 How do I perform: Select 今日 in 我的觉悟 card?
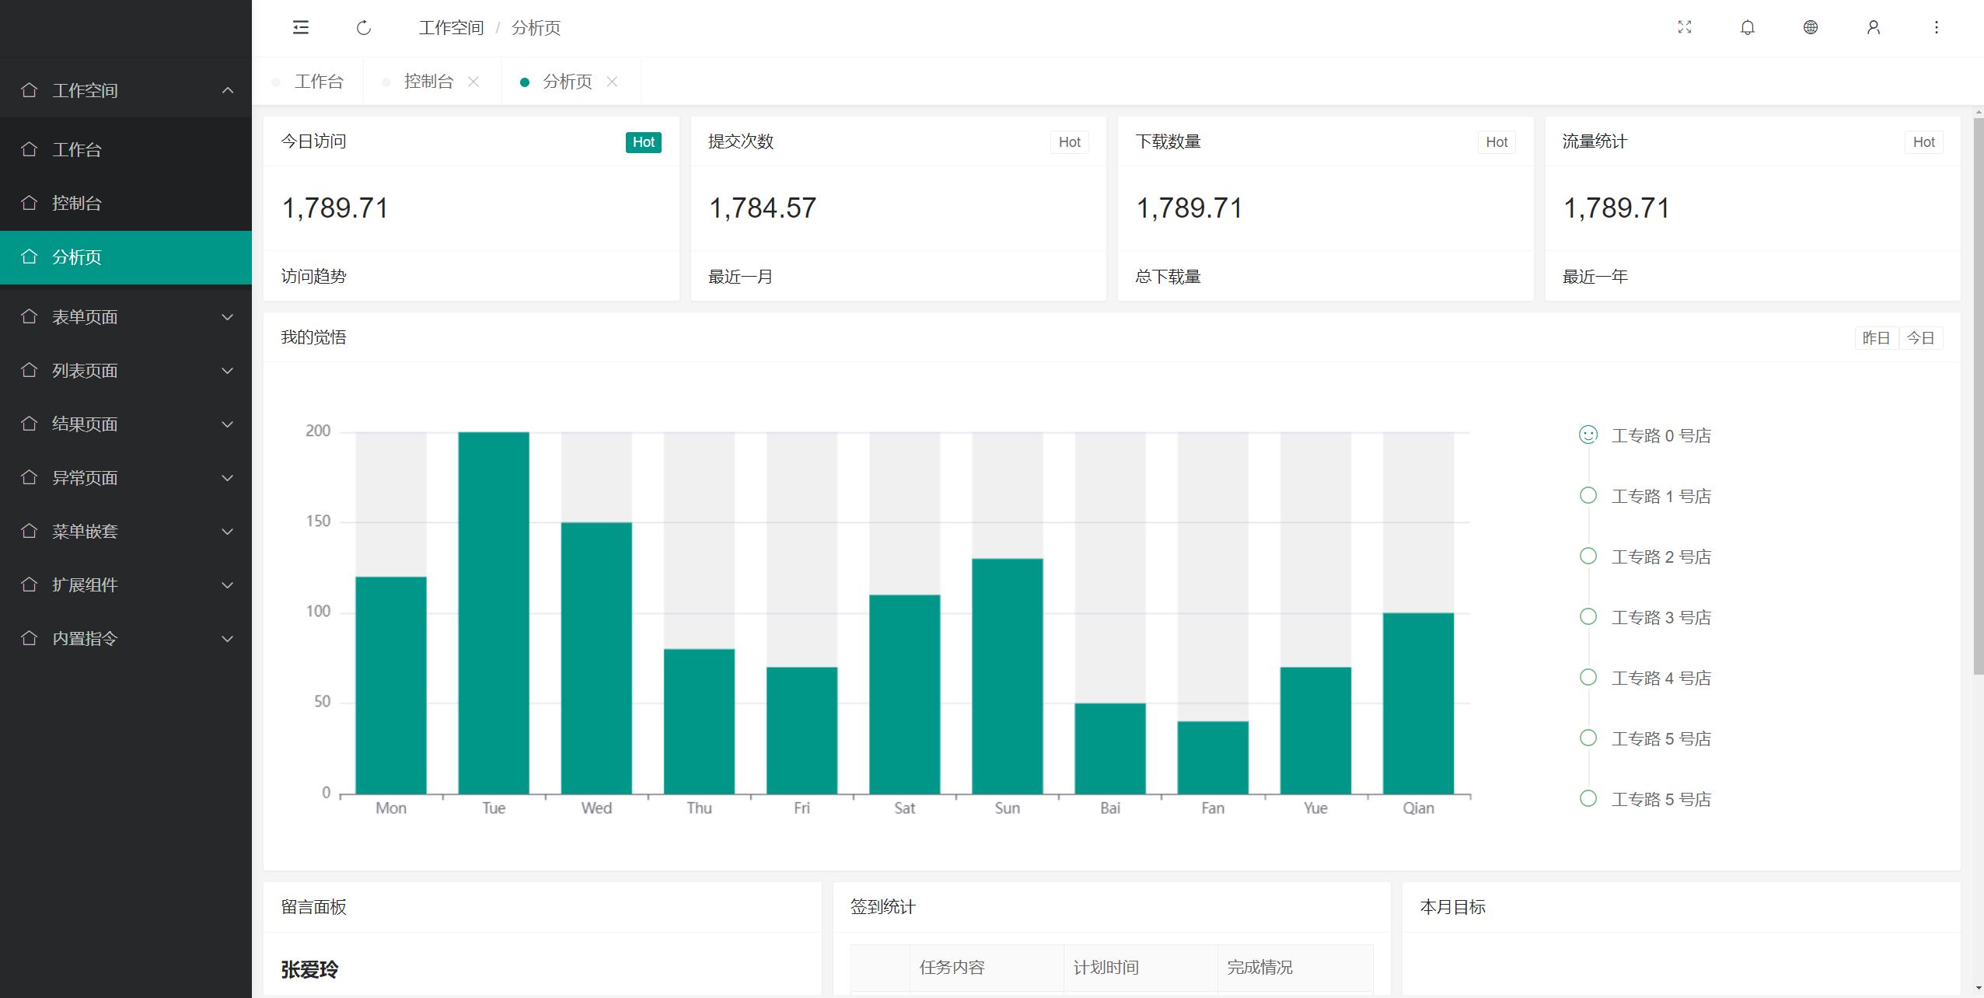(1921, 338)
